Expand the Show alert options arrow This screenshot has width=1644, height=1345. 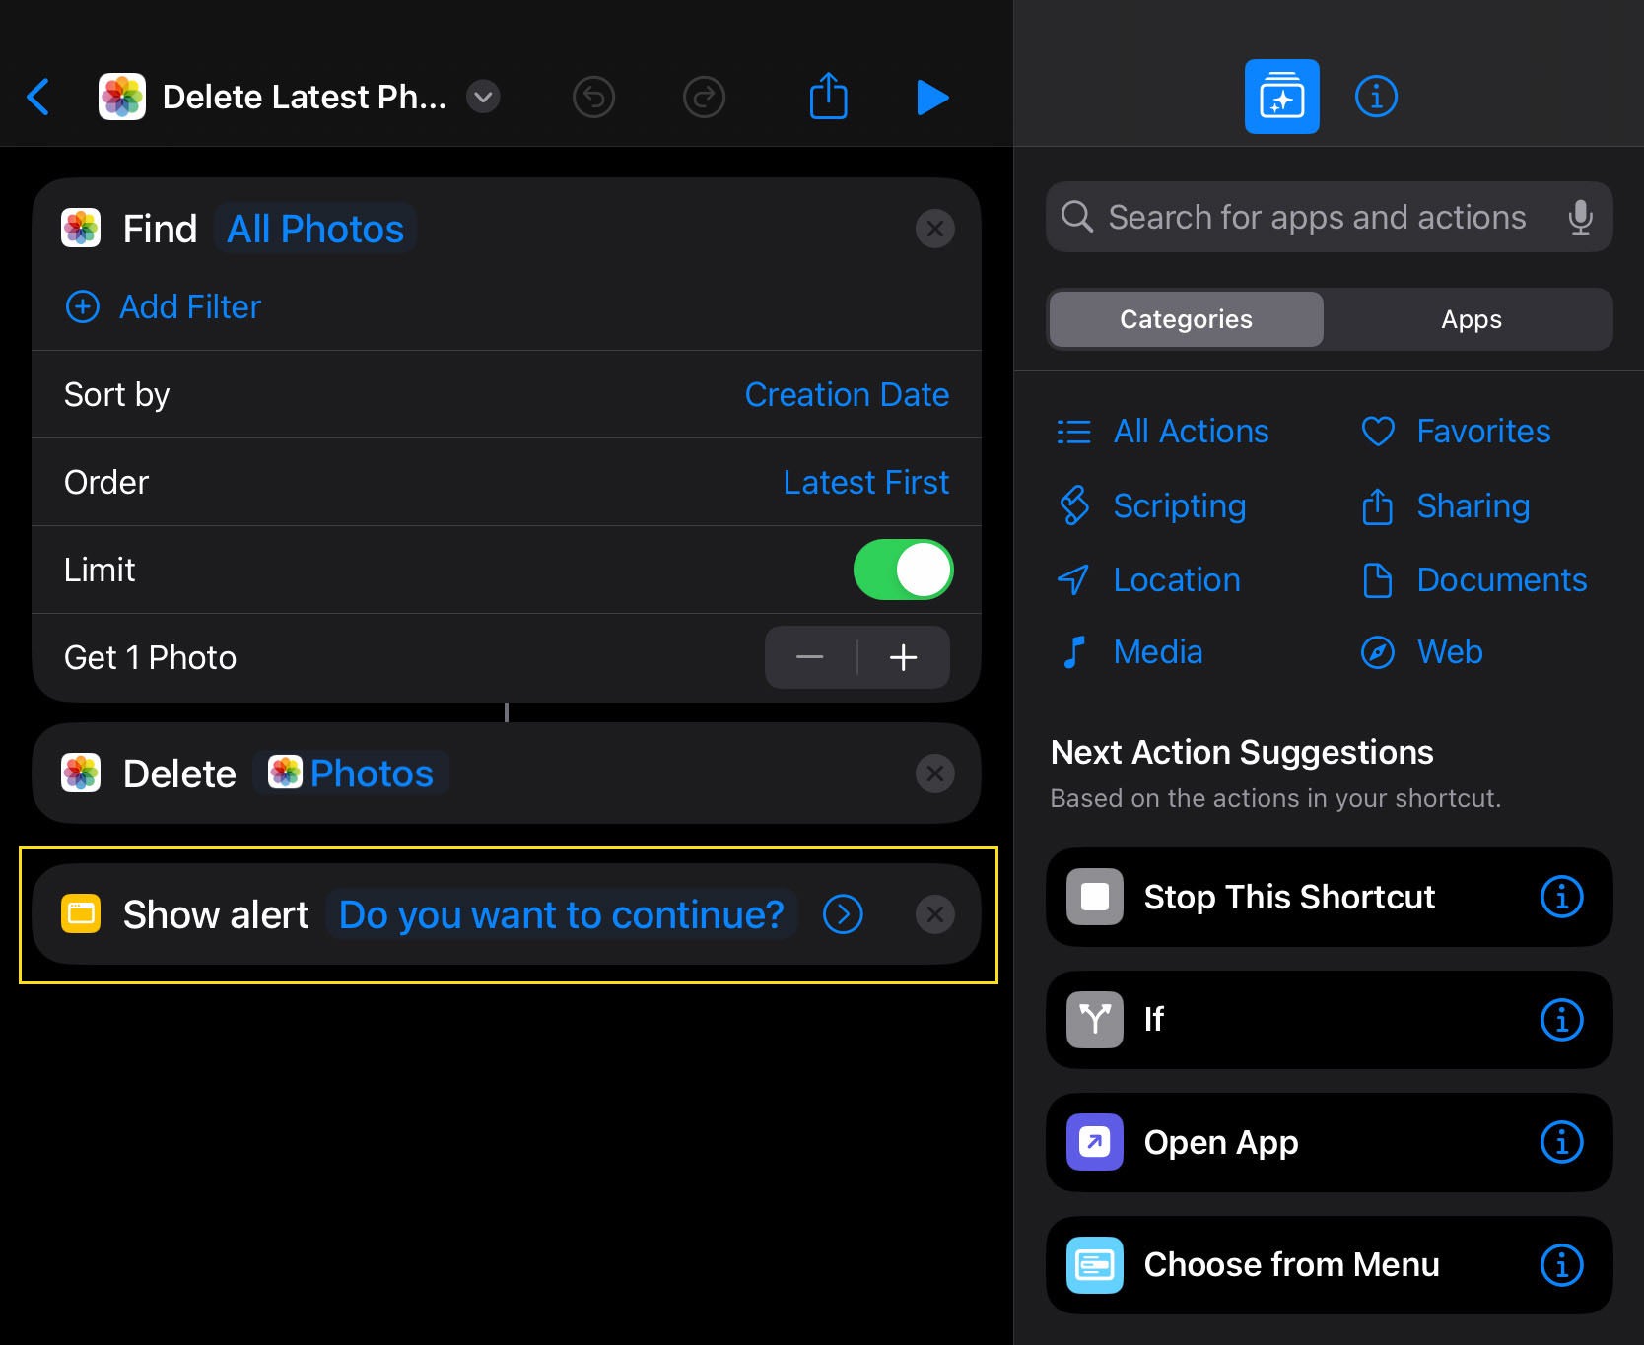point(843,914)
